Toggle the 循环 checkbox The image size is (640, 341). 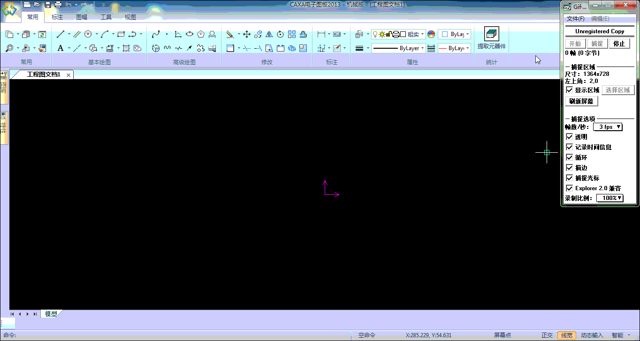pos(570,157)
